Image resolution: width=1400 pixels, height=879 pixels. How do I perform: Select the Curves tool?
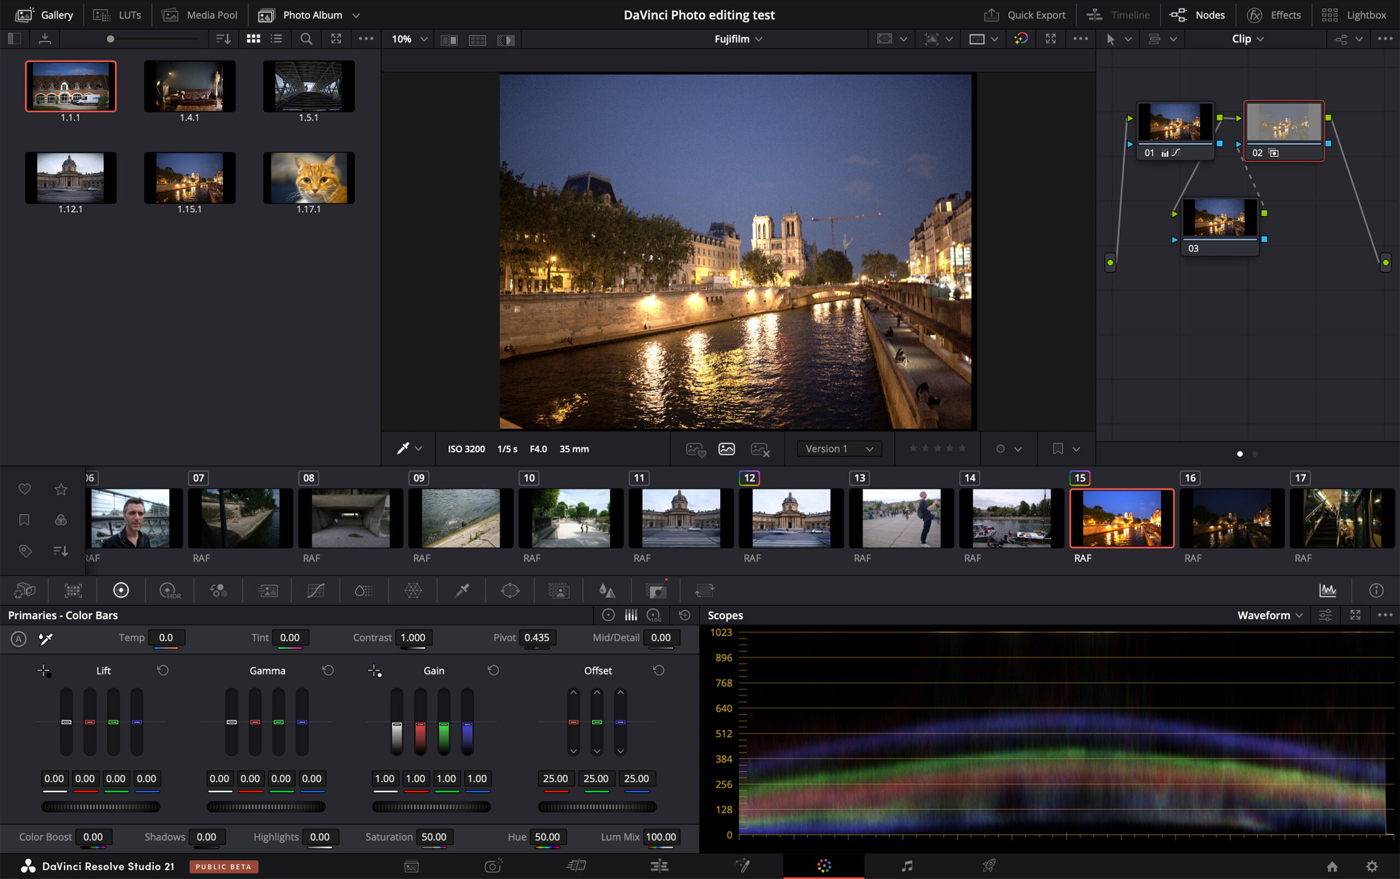[x=315, y=590]
